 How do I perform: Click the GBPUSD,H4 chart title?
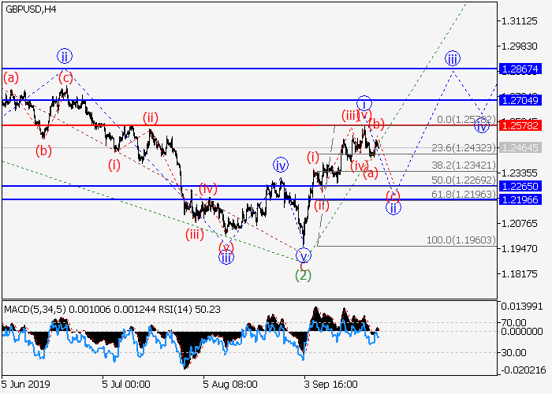click(x=28, y=9)
